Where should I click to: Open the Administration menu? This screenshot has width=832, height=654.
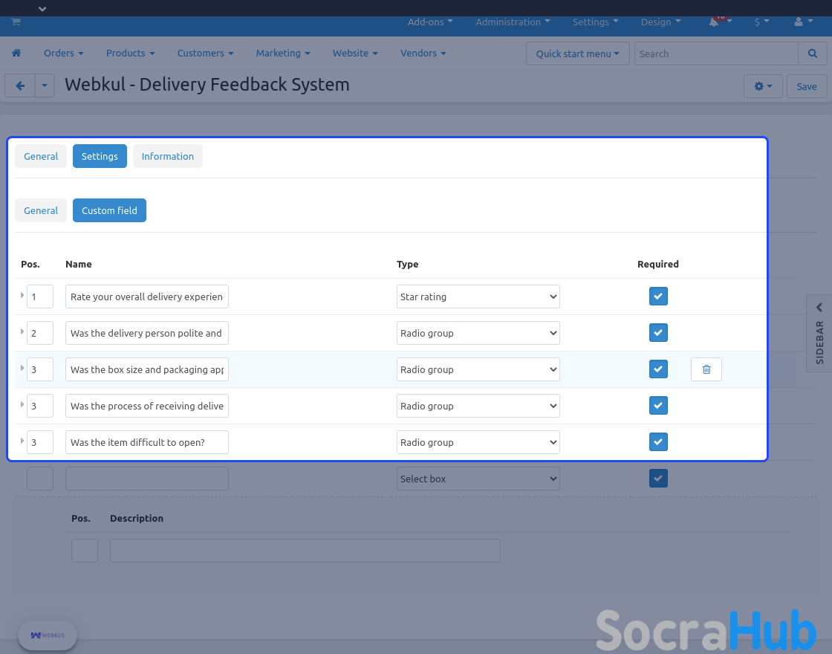(x=513, y=22)
